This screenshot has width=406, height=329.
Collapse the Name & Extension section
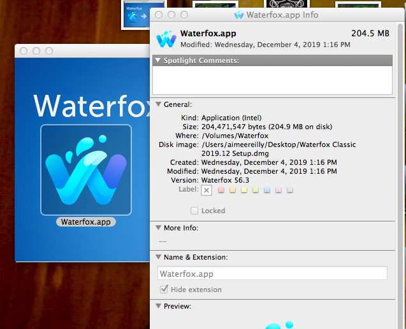[158, 257]
